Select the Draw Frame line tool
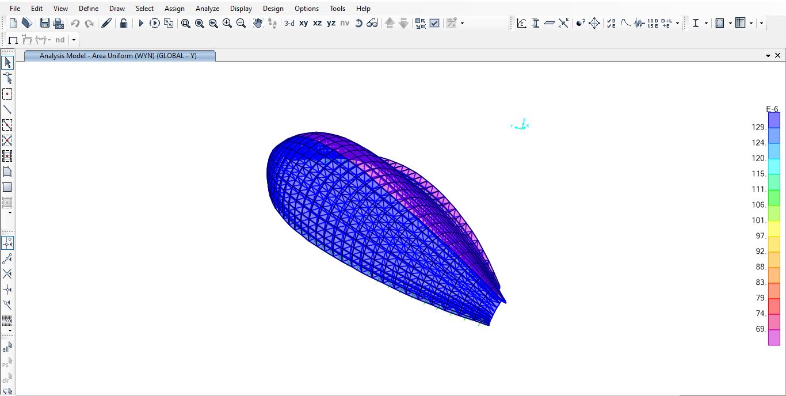Image resolution: width=786 pixels, height=396 pixels. click(x=7, y=109)
